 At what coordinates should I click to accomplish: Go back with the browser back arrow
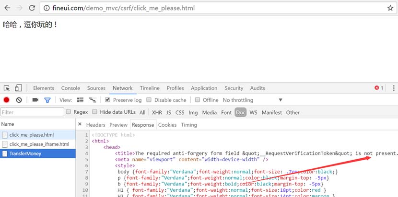(x=7, y=8)
